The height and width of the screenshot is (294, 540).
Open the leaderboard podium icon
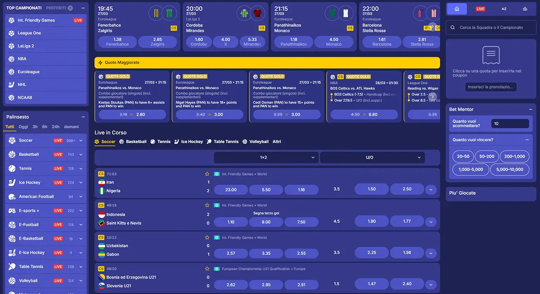(525, 9)
